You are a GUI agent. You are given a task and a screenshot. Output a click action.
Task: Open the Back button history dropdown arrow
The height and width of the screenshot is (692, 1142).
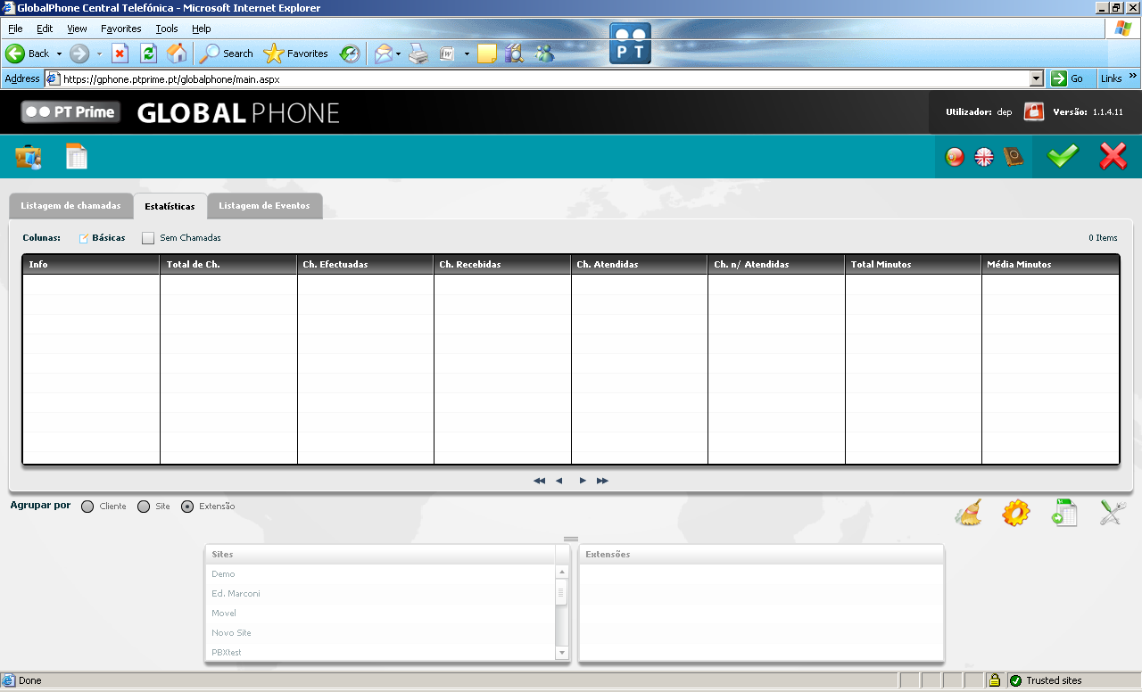point(60,54)
